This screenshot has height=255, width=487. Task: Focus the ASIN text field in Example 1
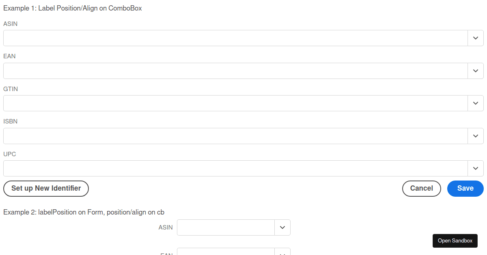[x=235, y=38]
